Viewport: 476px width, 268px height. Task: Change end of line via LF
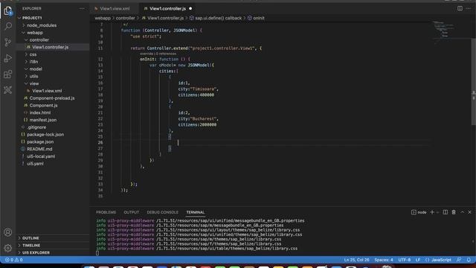pyautogui.click(x=418, y=260)
